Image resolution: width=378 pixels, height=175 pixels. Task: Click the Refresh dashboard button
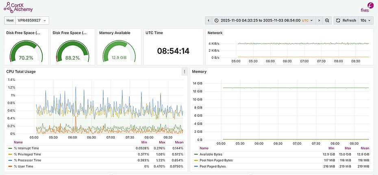pyautogui.click(x=345, y=20)
